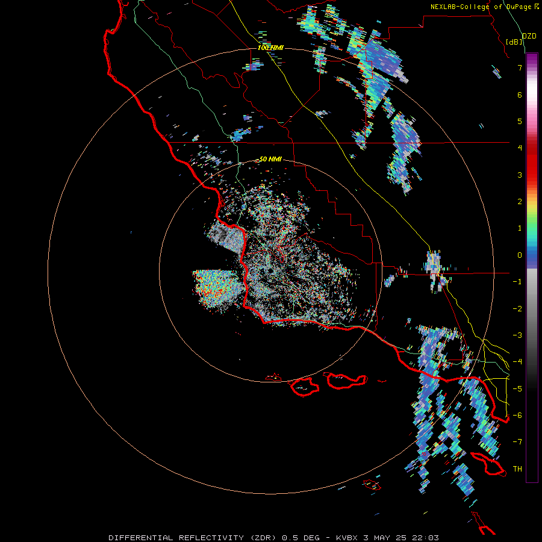Click the [dB] unit label
The height and width of the screenshot is (542, 542).
(x=514, y=42)
